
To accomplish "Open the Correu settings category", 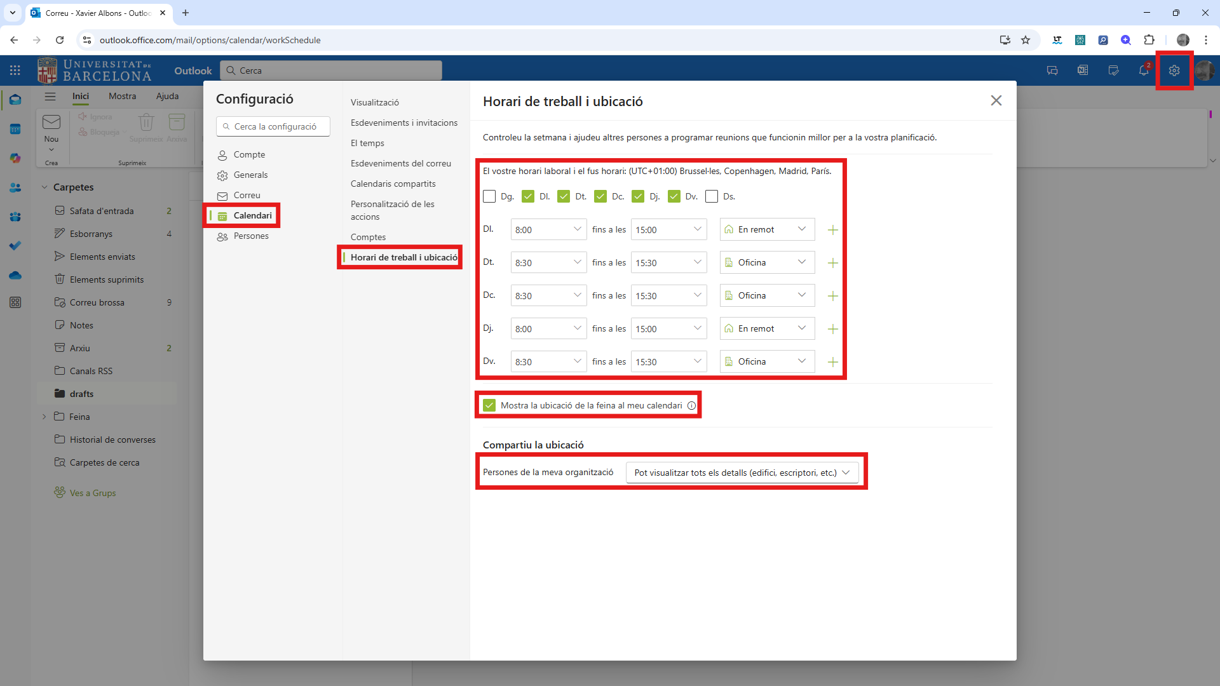I will (x=247, y=195).
